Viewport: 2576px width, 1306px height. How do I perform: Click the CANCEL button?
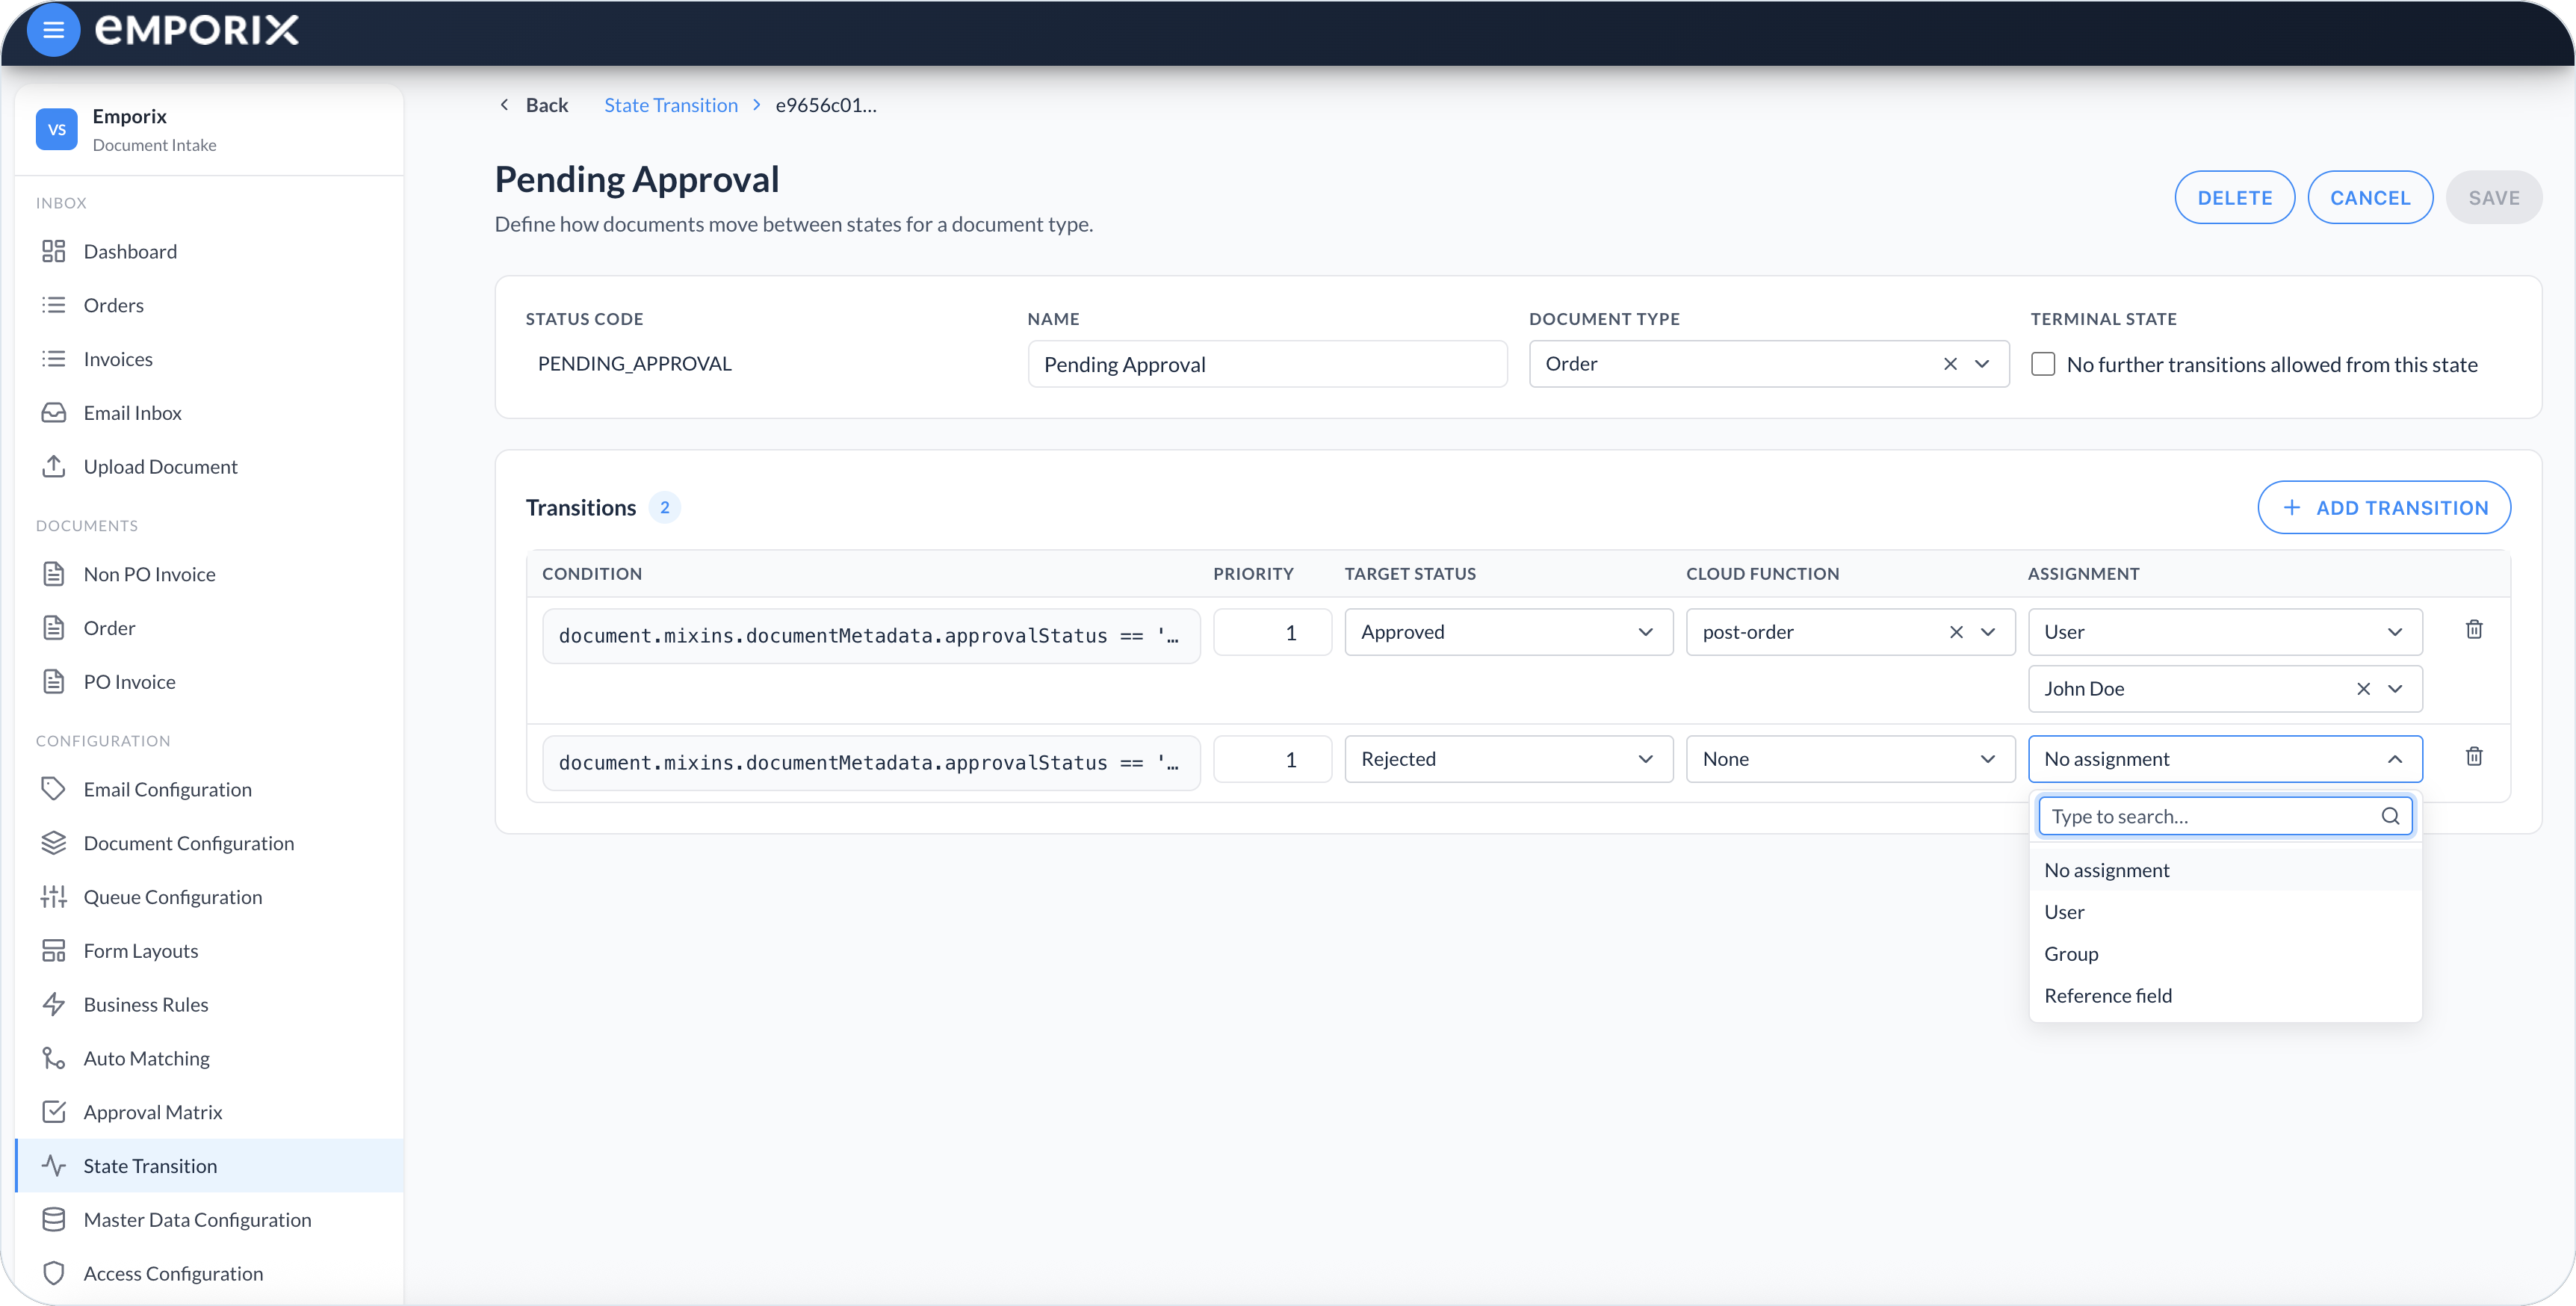point(2370,198)
